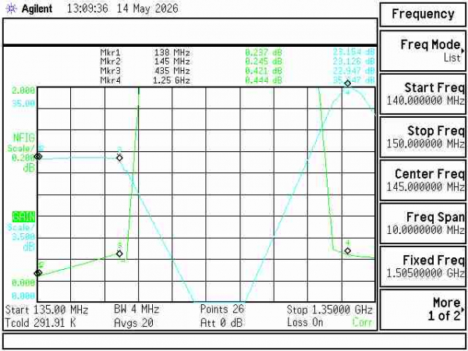Click the 1.25 GHz marker frequency
This screenshot has width=468, height=351.
[172, 80]
